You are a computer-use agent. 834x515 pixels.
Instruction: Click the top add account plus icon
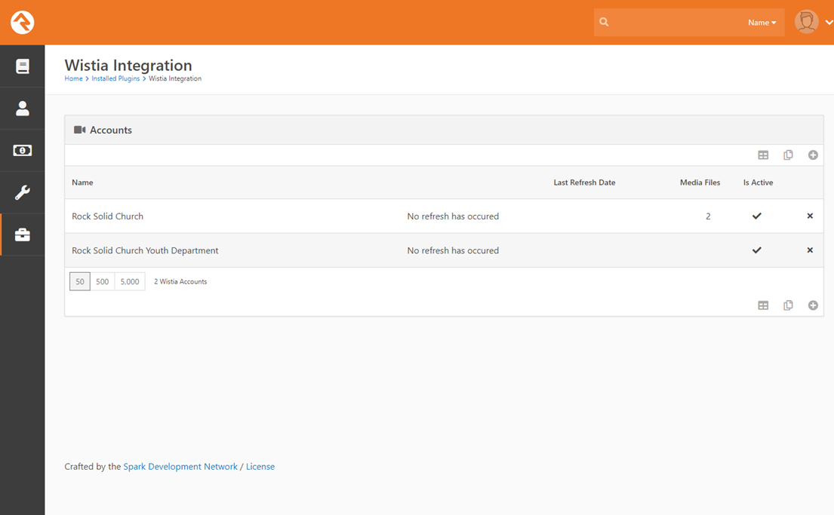[x=813, y=155]
